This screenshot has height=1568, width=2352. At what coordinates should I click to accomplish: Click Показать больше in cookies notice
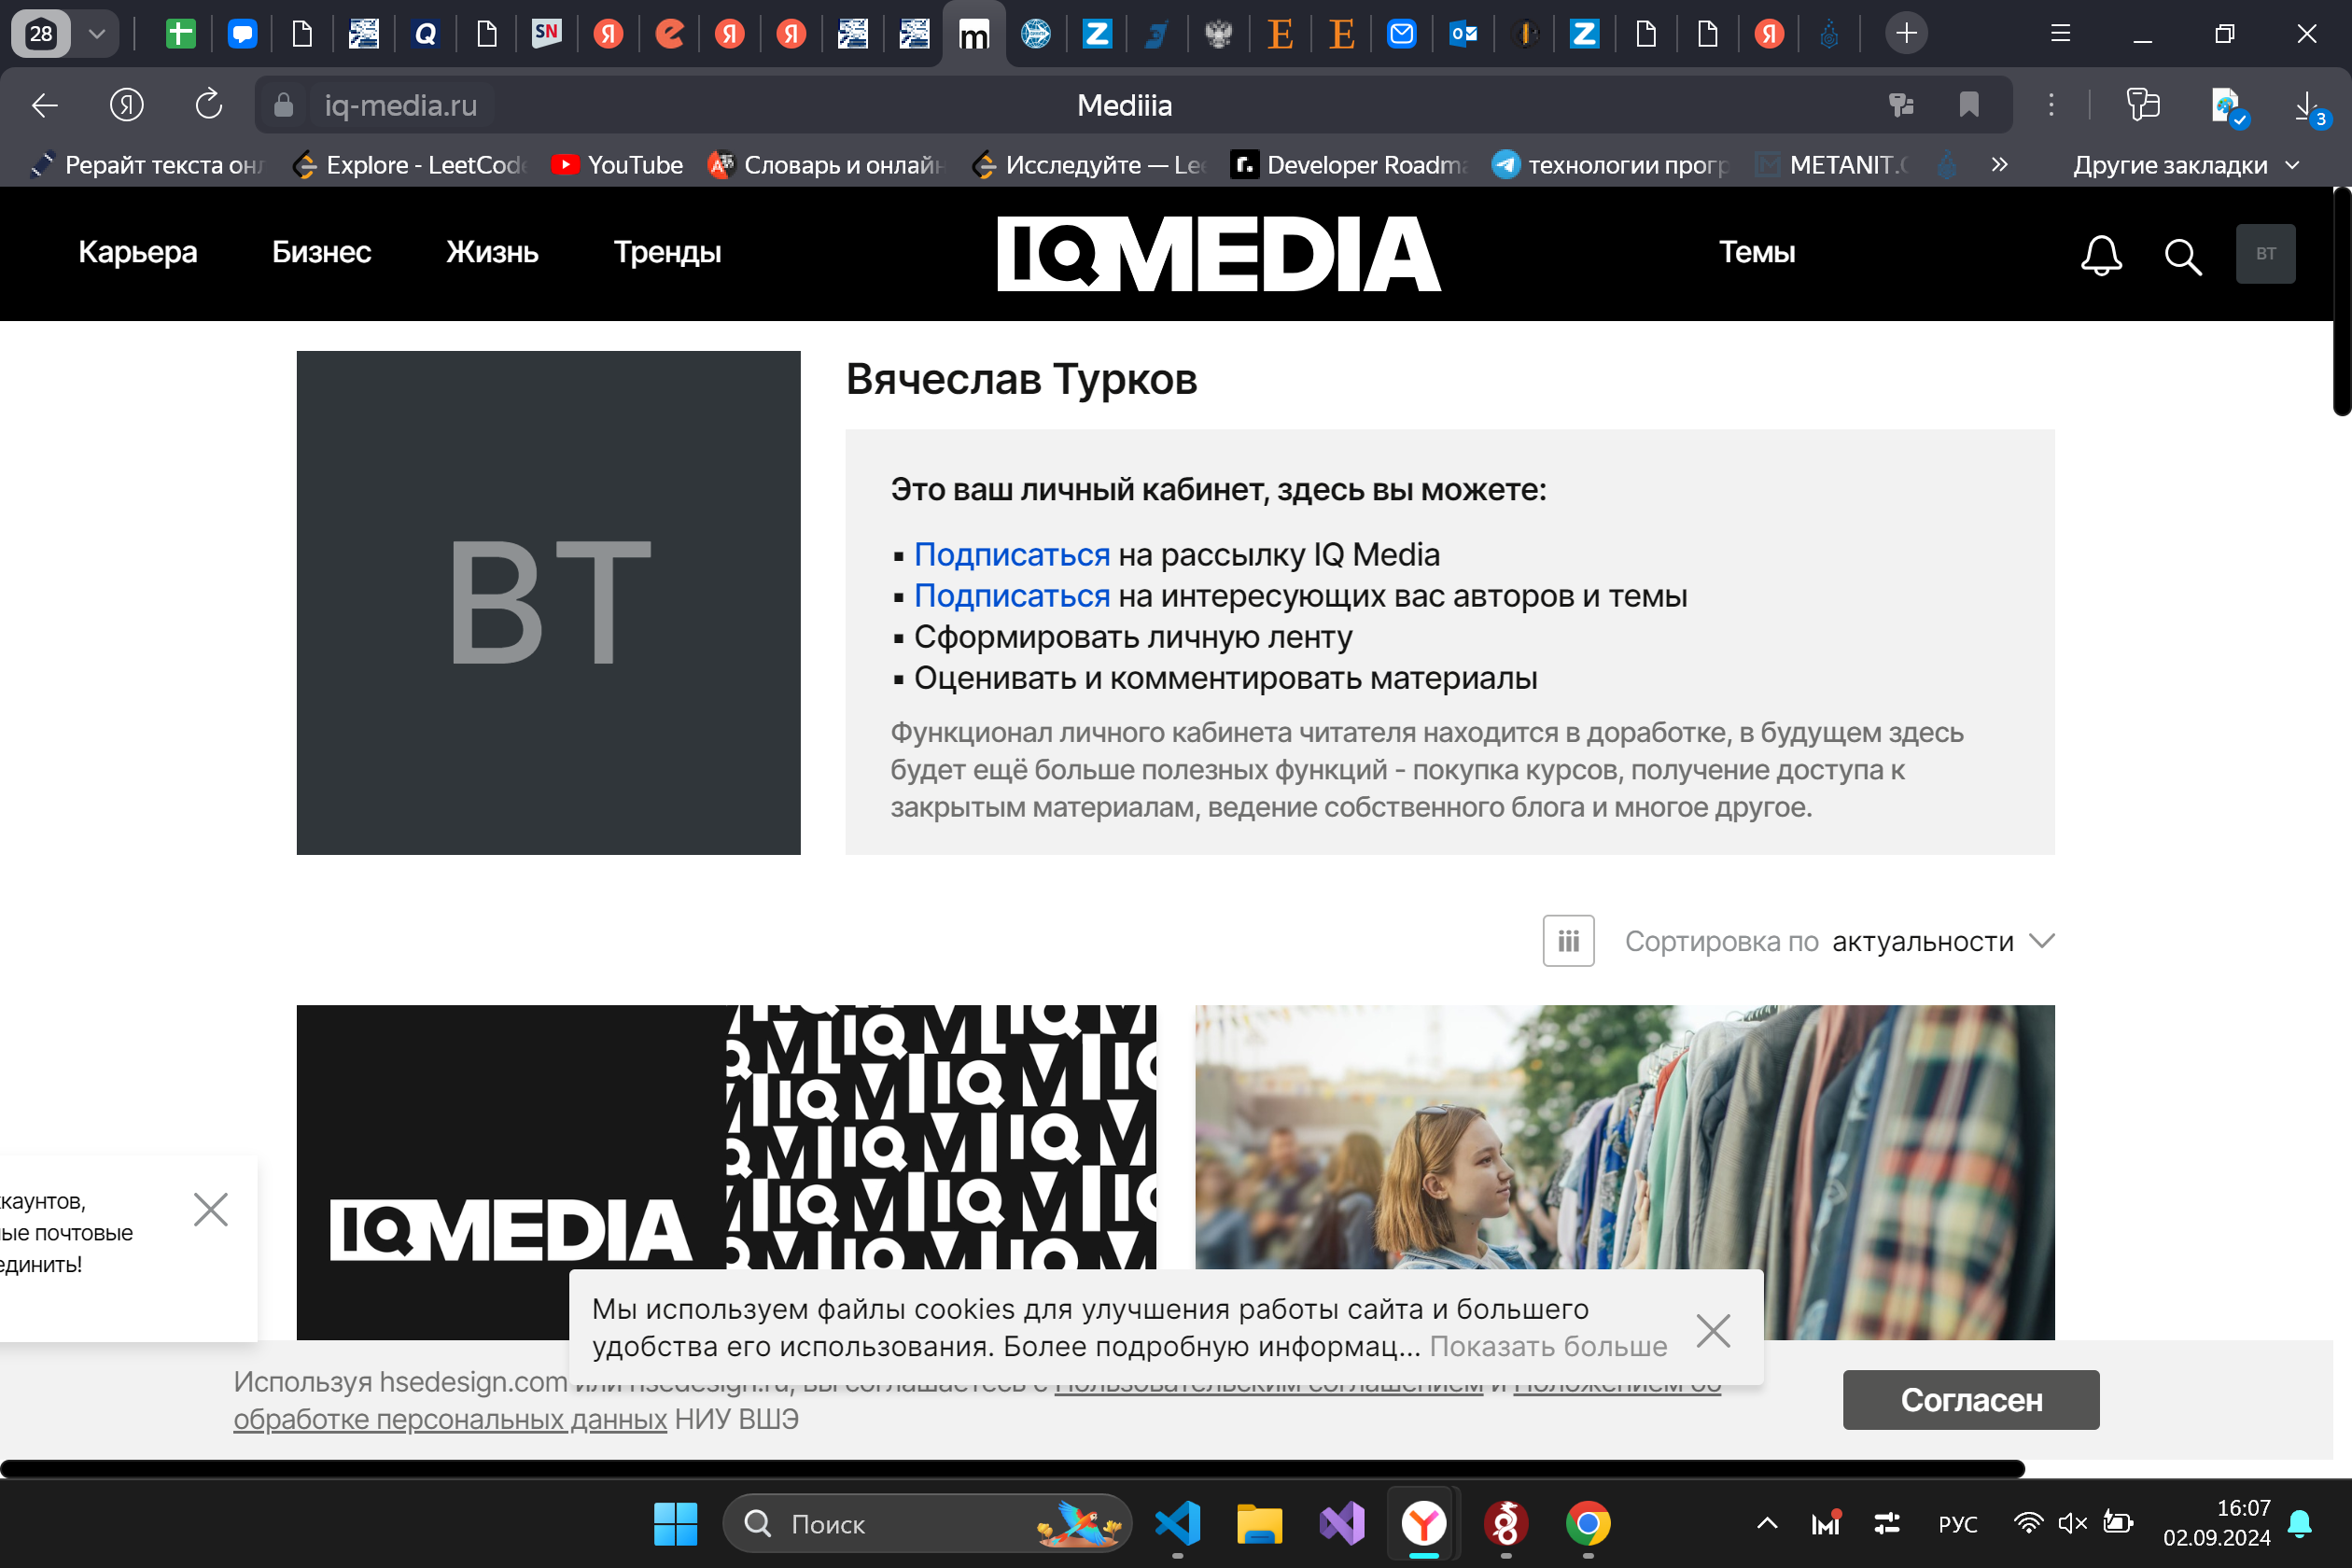pos(1548,1346)
